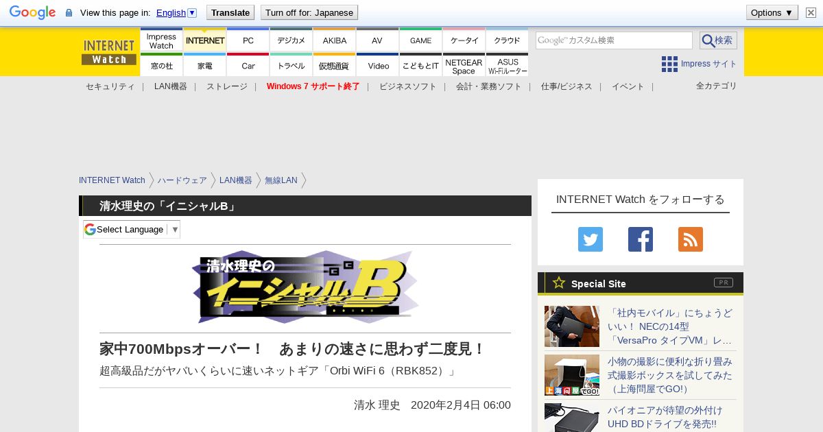Open the 窓の杜 tab
The width and height of the screenshot is (823, 432).
point(161,65)
